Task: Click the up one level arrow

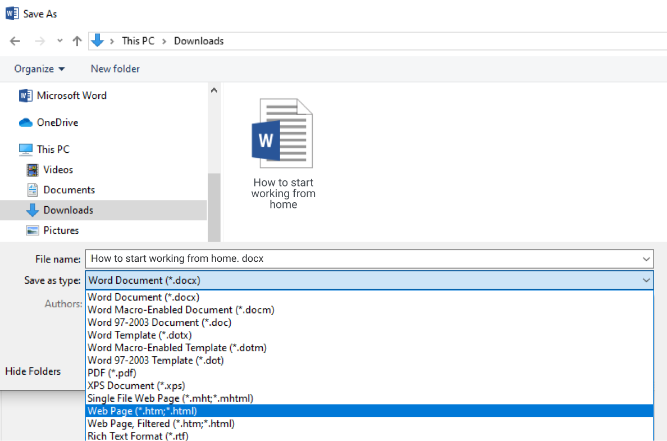Action: pos(77,40)
